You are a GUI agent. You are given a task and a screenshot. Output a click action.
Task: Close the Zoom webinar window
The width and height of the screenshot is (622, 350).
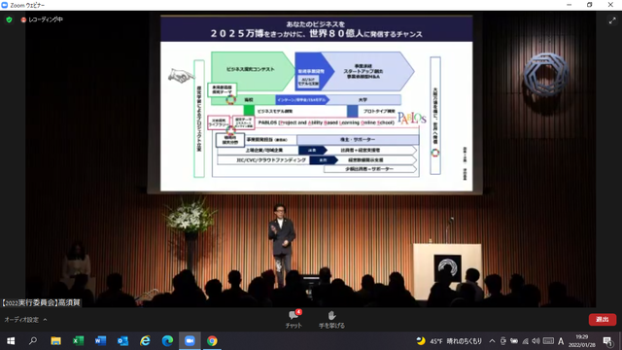[x=610, y=5]
